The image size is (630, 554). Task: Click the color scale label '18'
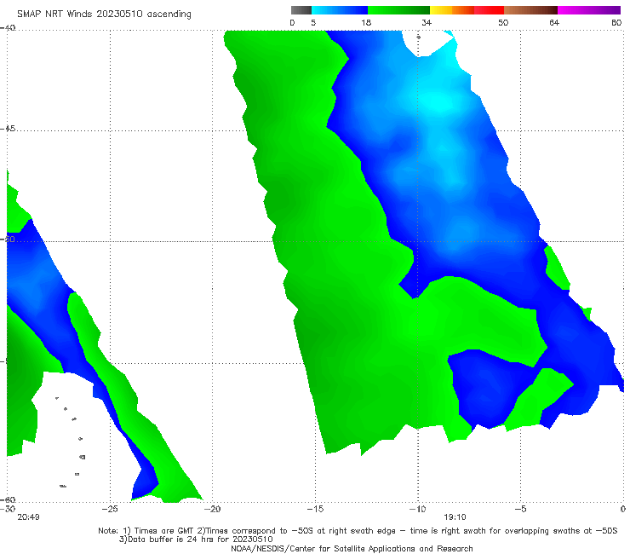[x=366, y=22]
